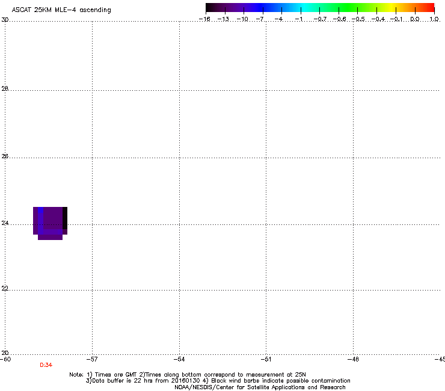Screen dimensions: 445x391
Task: Select the longitude -60 axis label
Action: click(5, 359)
